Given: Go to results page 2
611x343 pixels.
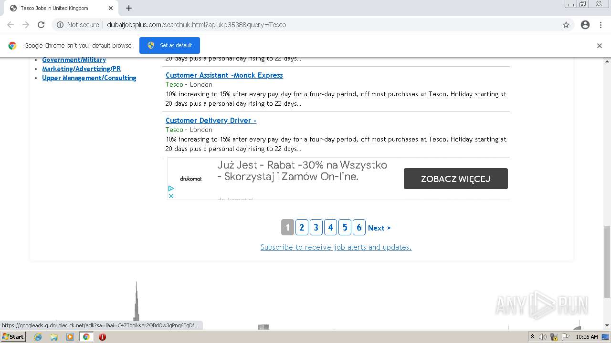Looking at the screenshot, I should [302, 228].
